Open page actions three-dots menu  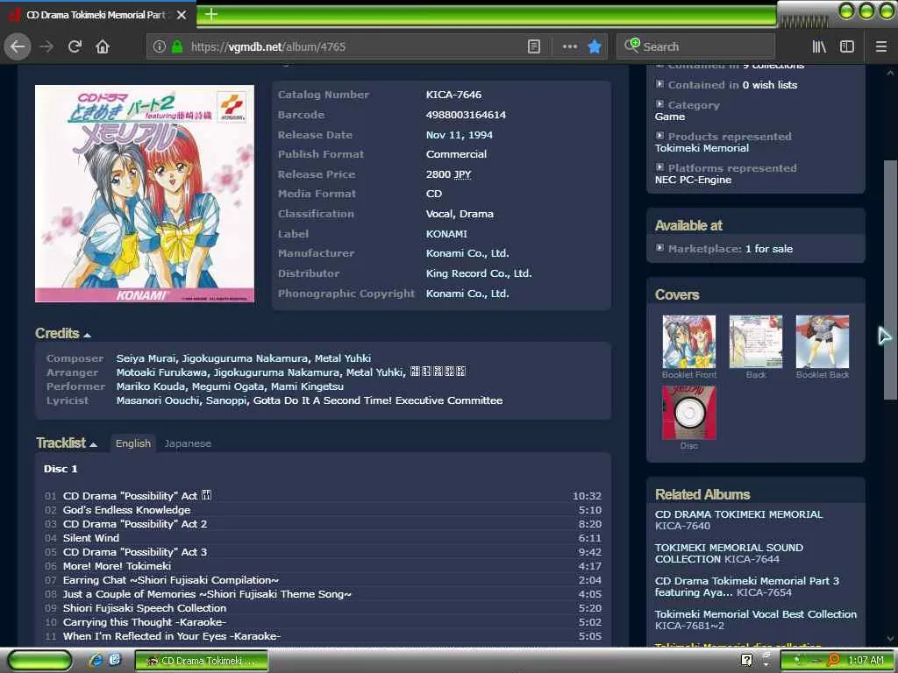tap(570, 47)
